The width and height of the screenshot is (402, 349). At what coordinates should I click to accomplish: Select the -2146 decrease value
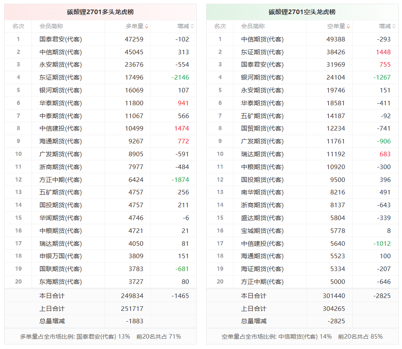(180, 78)
